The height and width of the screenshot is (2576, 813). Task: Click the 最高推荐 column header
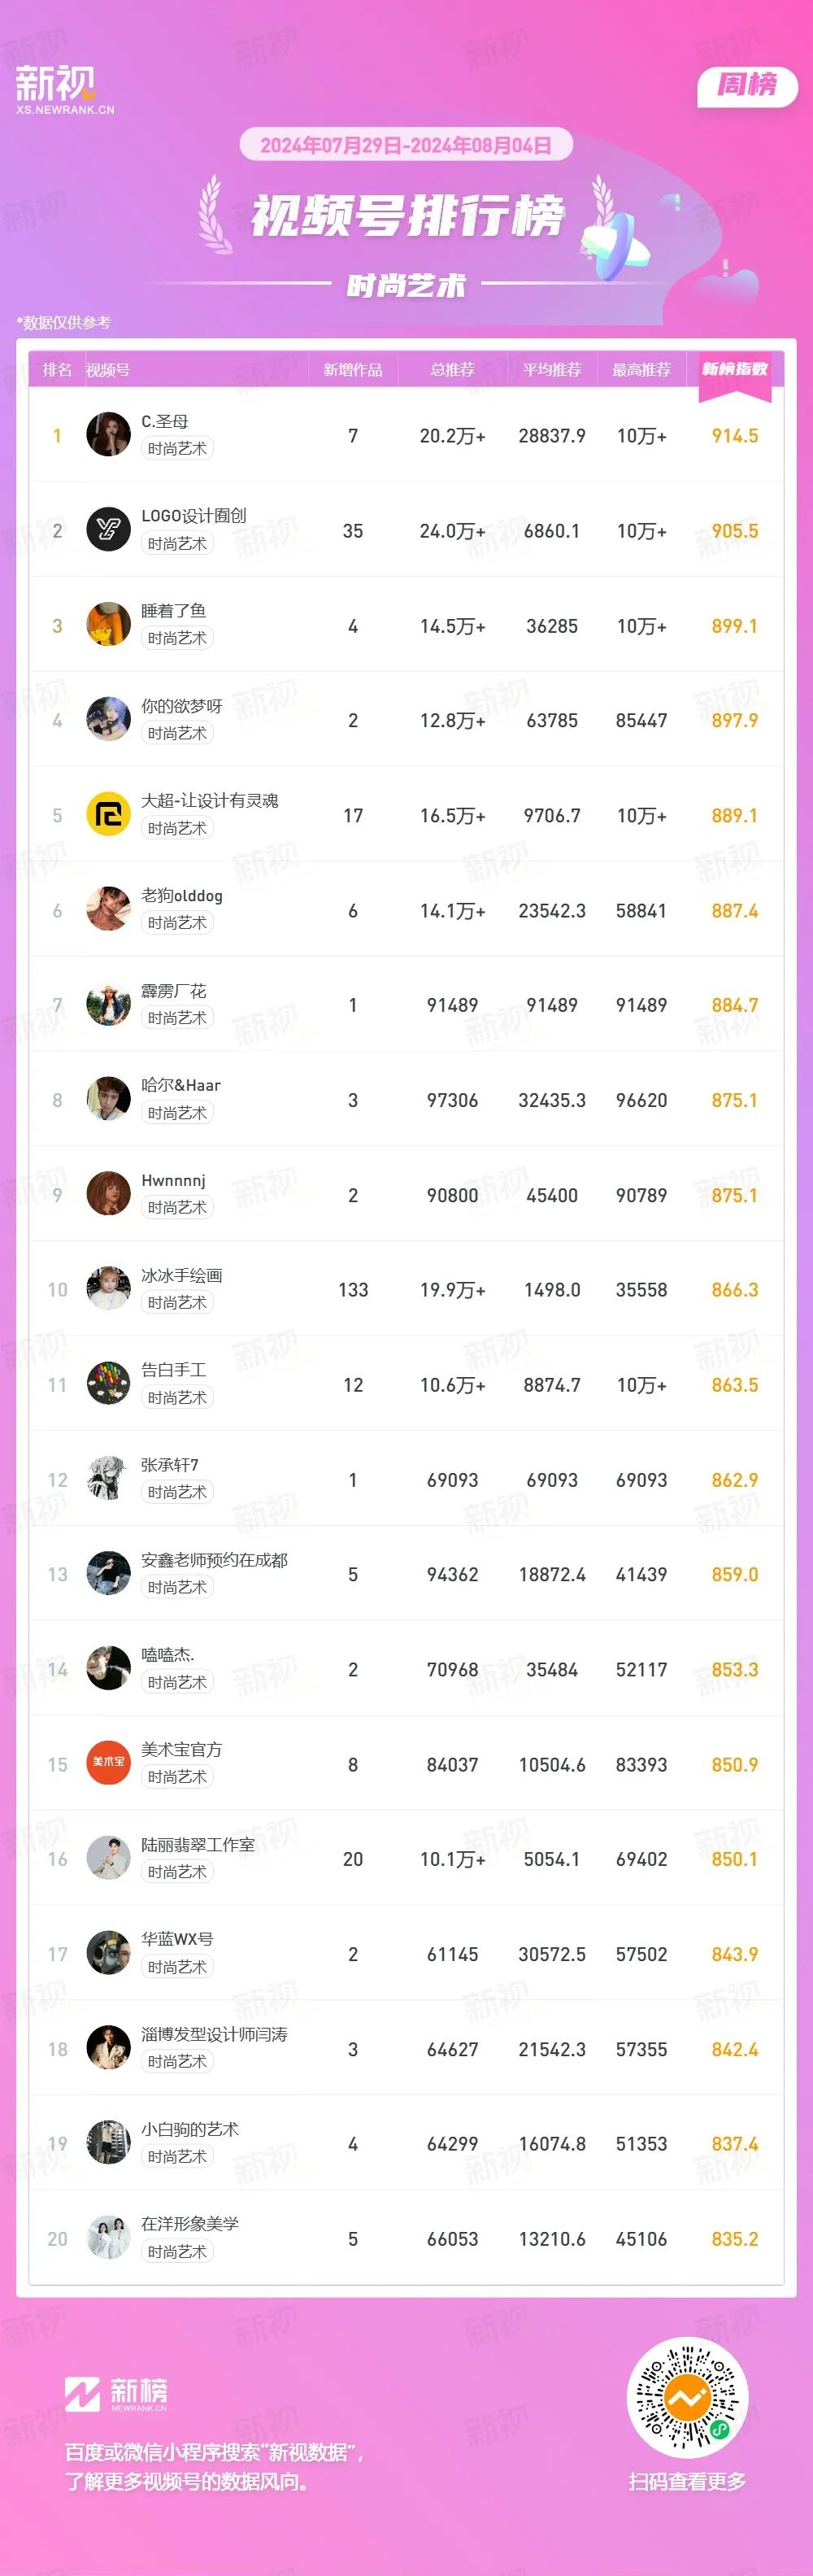coord(641,370)
